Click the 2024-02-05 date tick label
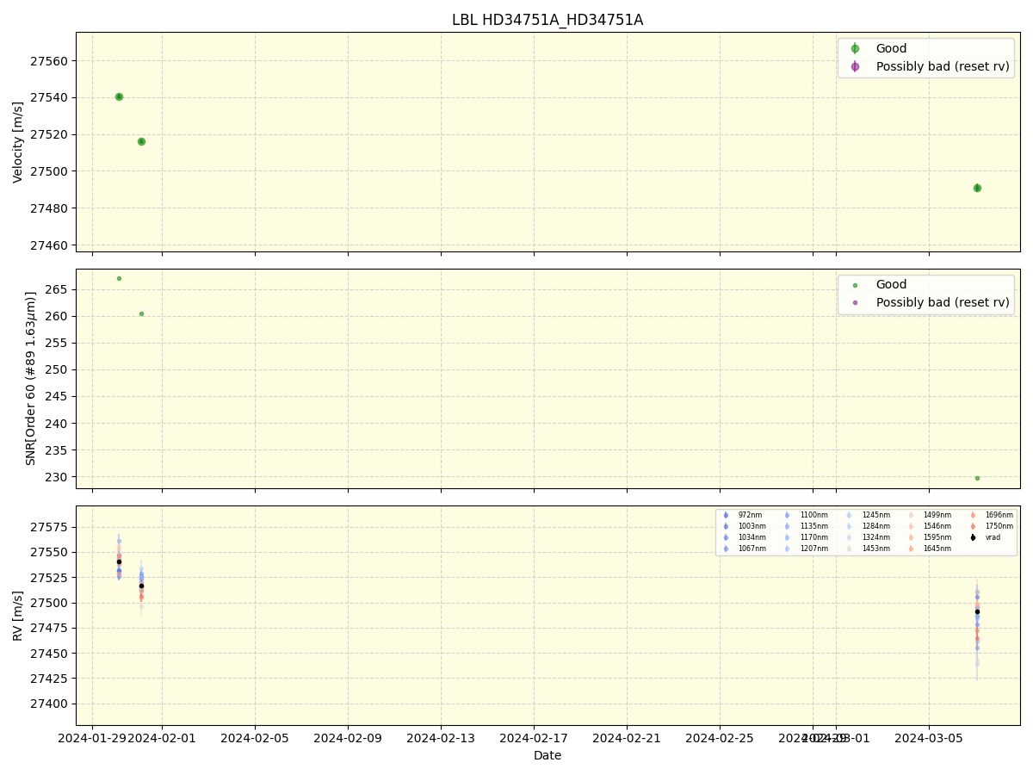Viewport: 1033px width, 775px height. tap(255, 738)
